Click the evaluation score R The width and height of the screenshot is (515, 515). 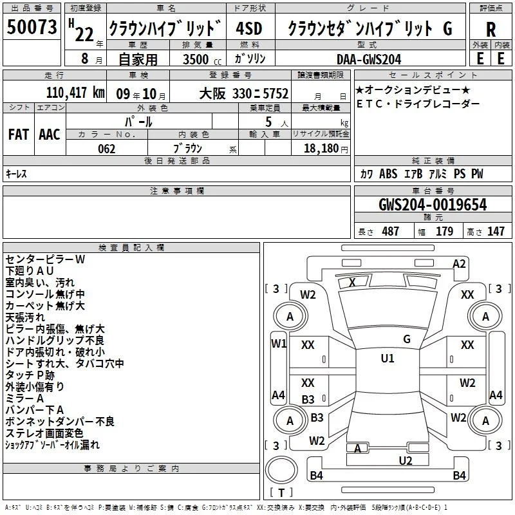(x=491, y=29)
